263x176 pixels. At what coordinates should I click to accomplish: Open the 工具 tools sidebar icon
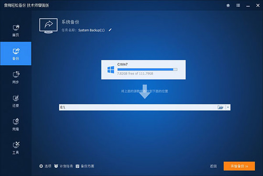click(x=16, y=148)
